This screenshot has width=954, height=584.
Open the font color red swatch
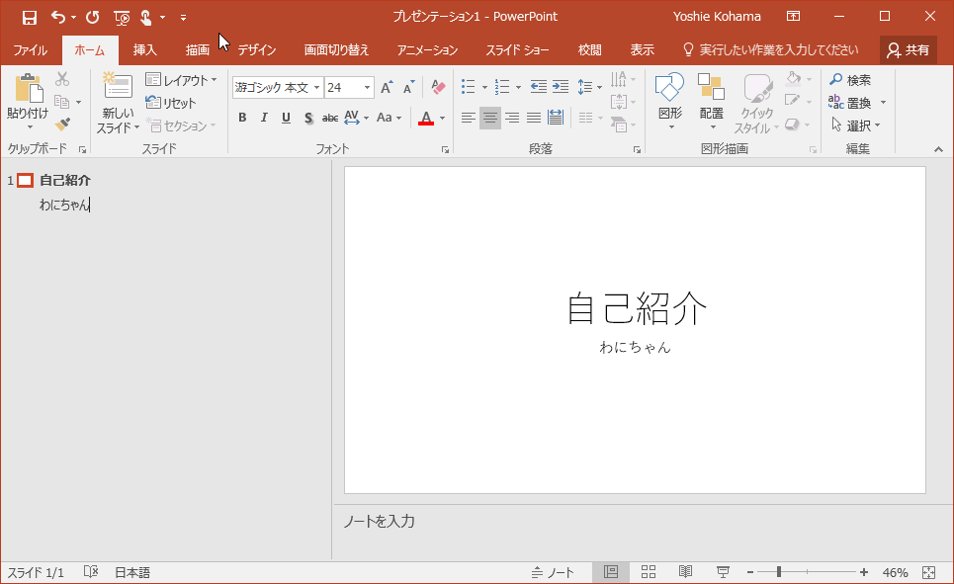click(x=426, y=119)
